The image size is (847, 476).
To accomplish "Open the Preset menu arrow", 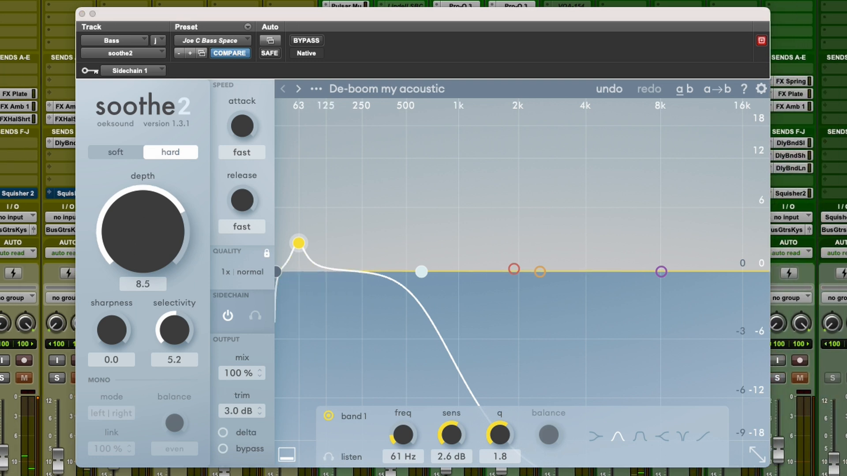I will pyautogui.click(x=248, y=27).
